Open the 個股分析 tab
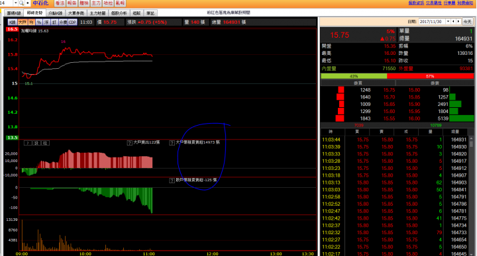The width and height of the screenshot is (477, 256). [119, 13]
